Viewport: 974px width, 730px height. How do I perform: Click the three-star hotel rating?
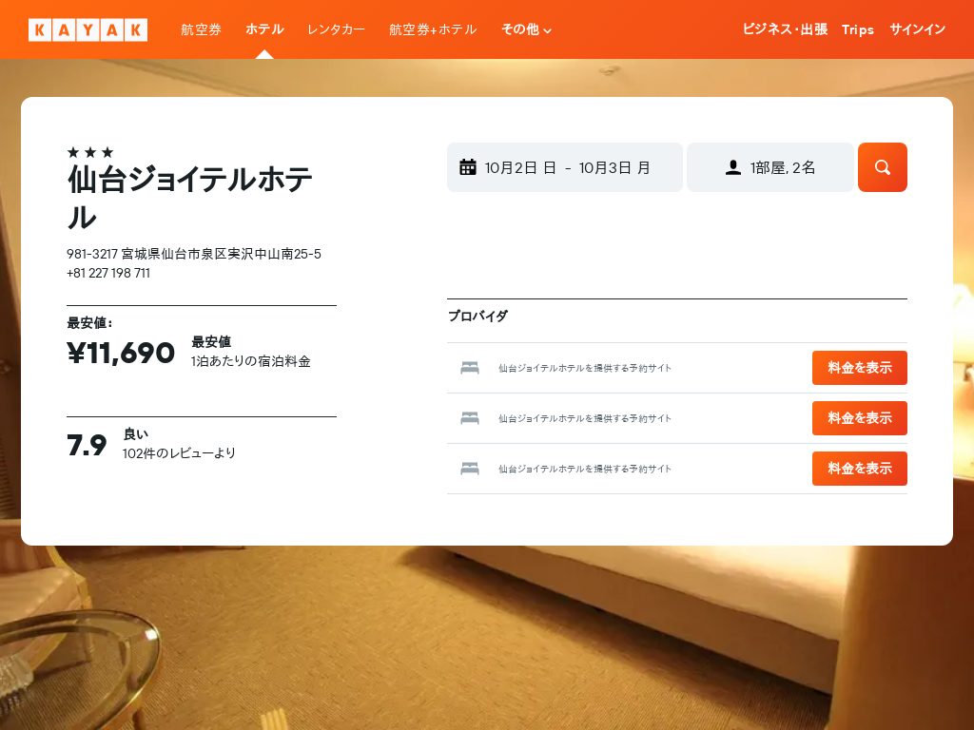(90, 152)
